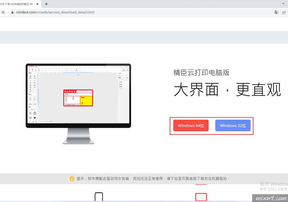Click the address bar URL
The image size is (288, 202).
pyautogui.click(x=55, y=12)
